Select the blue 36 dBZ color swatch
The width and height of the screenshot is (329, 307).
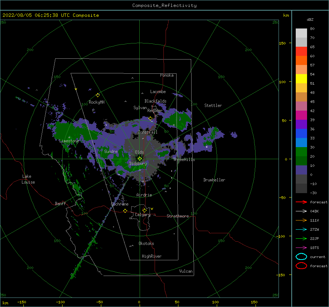coord(301,133)
